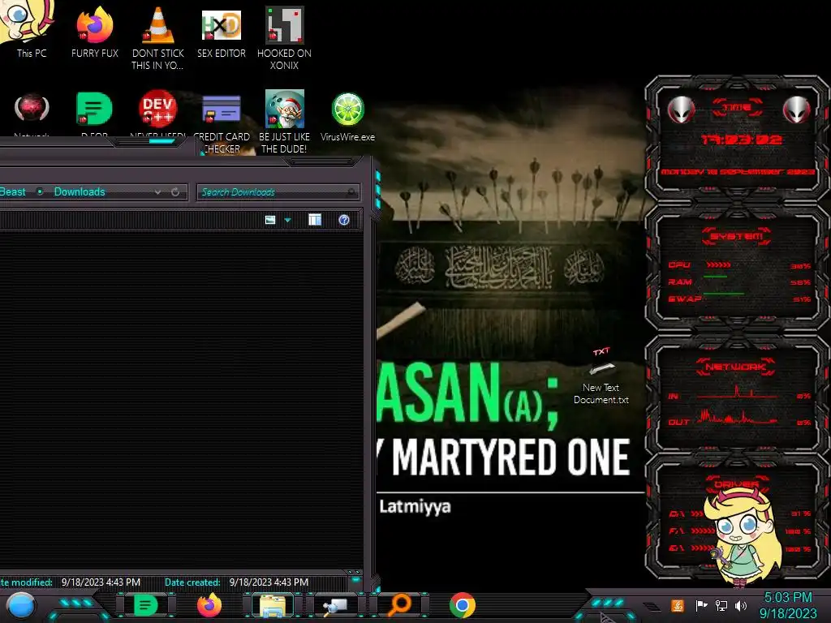Viewport: 831px width, 623px height.
Task: Open the volume speaker tray icon
Action: click(741, 605)
